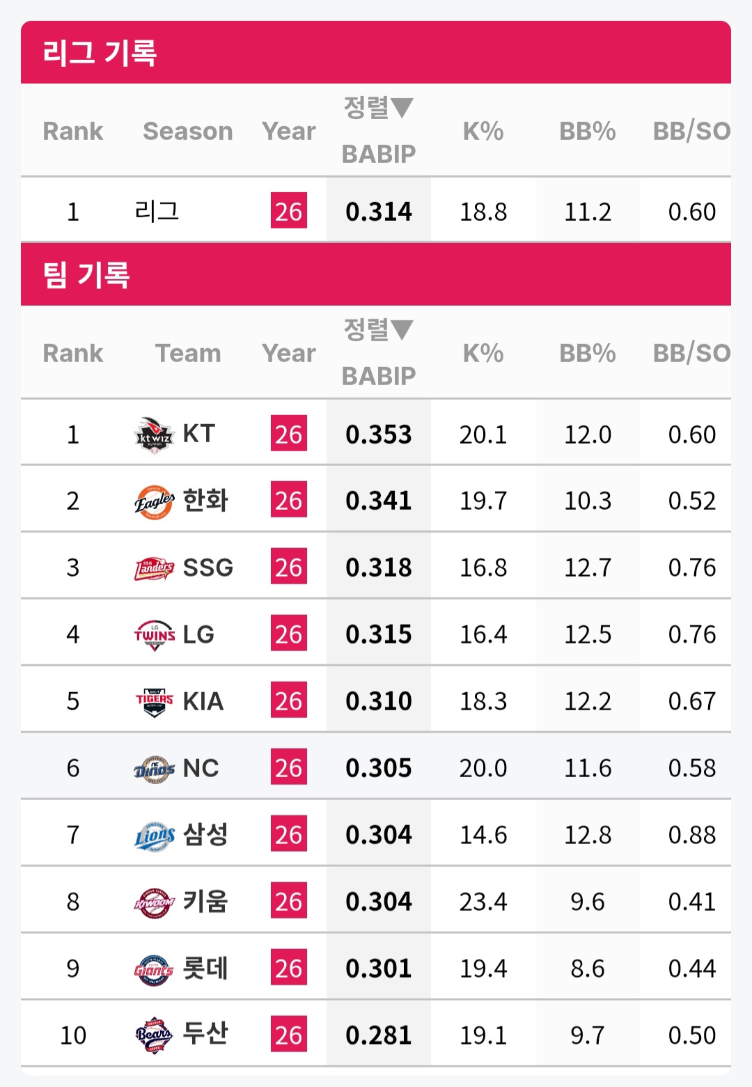This screenshot has width=752, height=1087.
Task: Sort the team table by BB/SO header
Action: [x=691, y=353]
